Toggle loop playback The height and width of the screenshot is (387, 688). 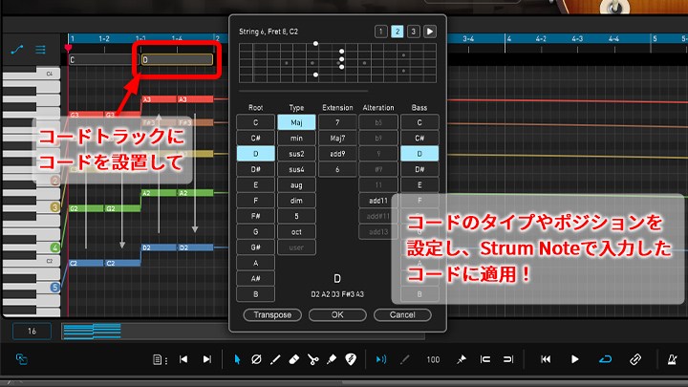tap(605, 359)
